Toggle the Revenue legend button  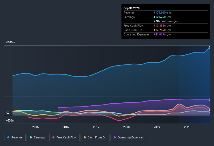pyautogui.click(x=15, y=138)
